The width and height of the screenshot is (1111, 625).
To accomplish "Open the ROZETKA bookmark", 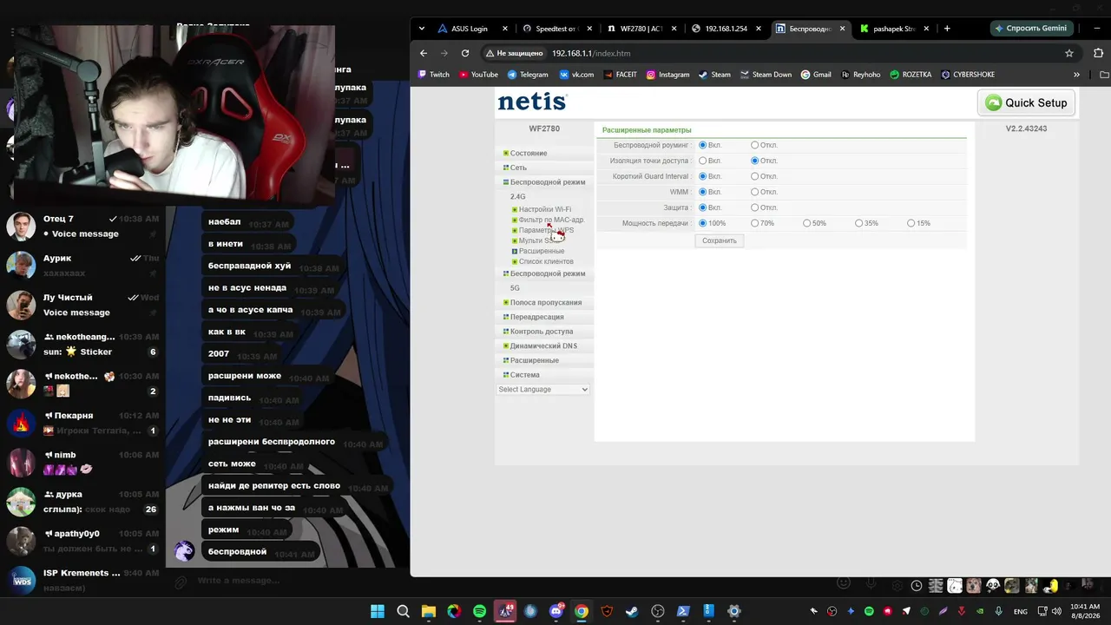I will tap(910, 75).
